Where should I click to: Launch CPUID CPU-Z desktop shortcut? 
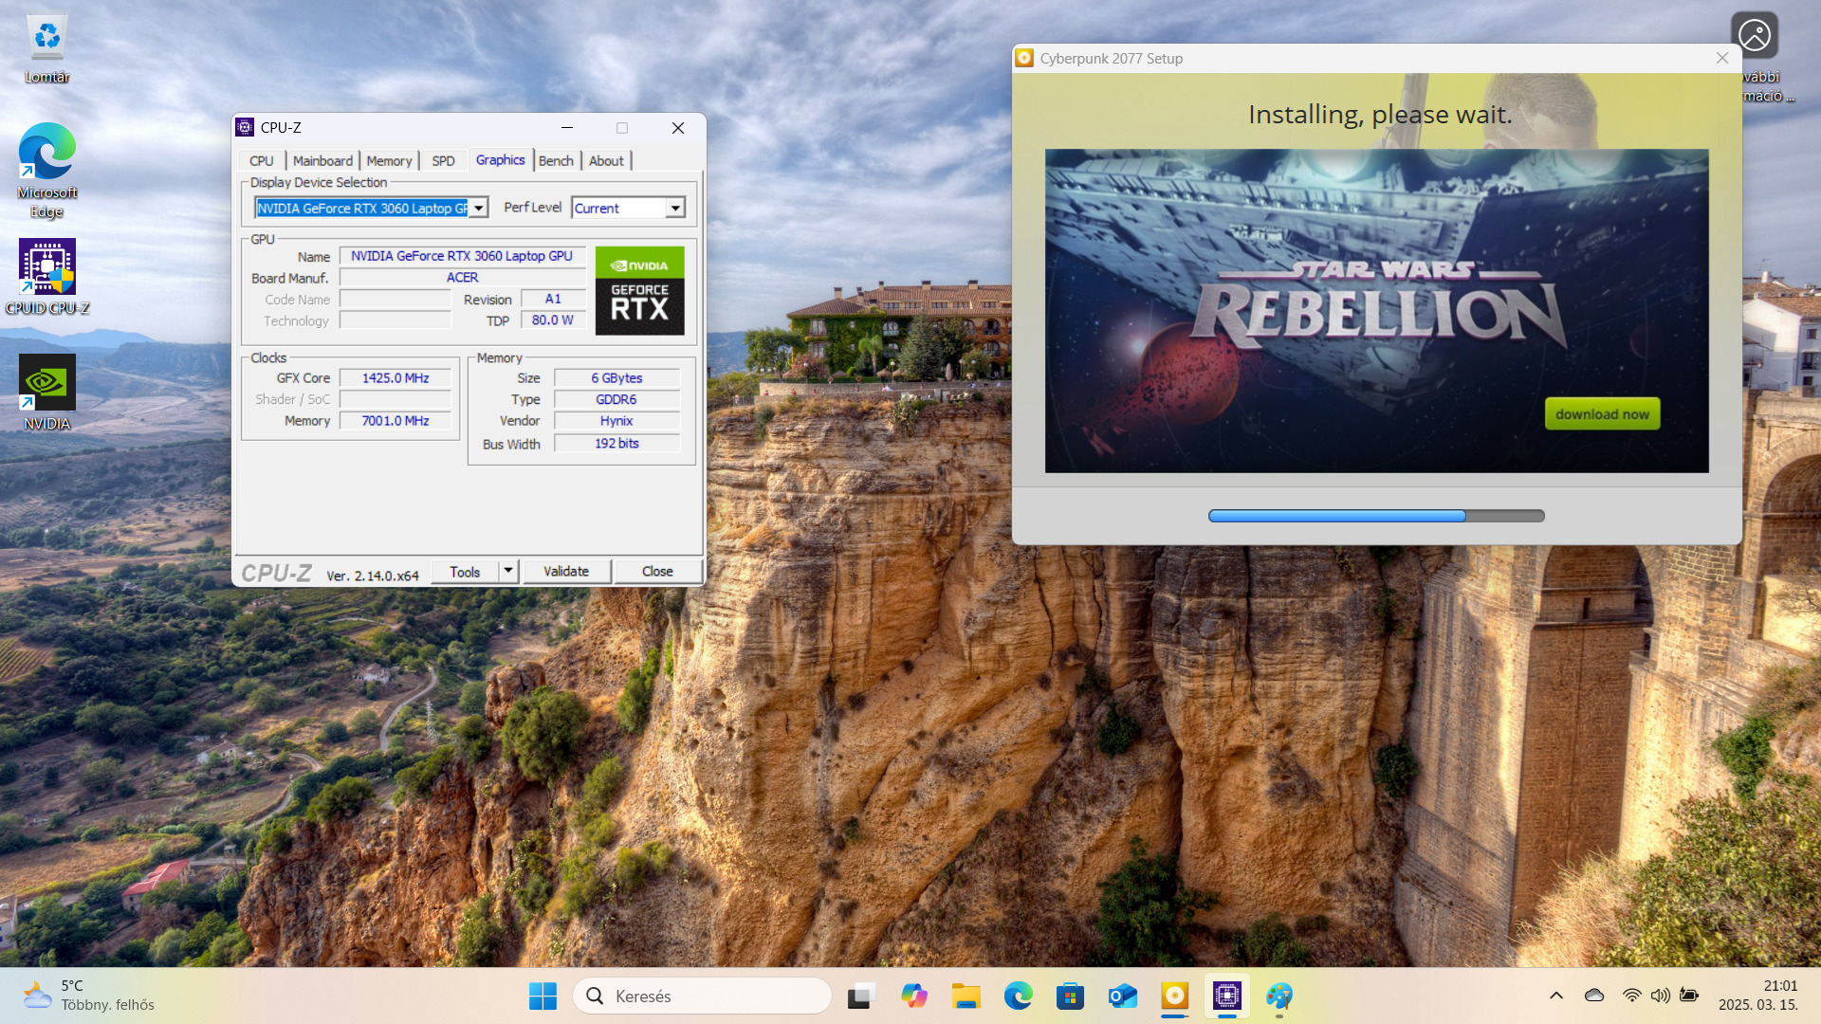[x=47, y=277]
